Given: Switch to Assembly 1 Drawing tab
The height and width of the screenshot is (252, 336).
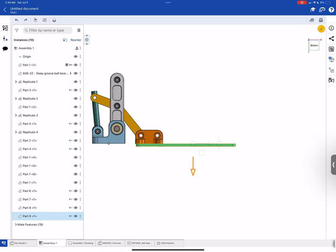Looking at the screenshot, I should tap(81, 243).
